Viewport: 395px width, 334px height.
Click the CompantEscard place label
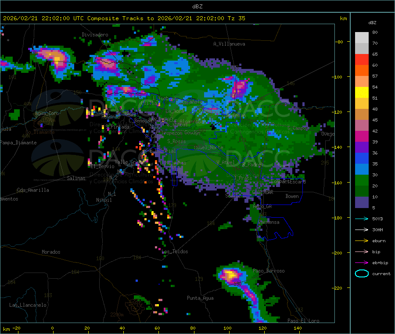click(x=288, y=181)
